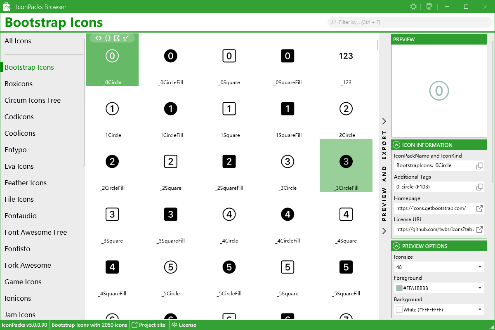Select the _0SquareFill icon
This screenshot has height=330, width=495.
tap(288, 60)
